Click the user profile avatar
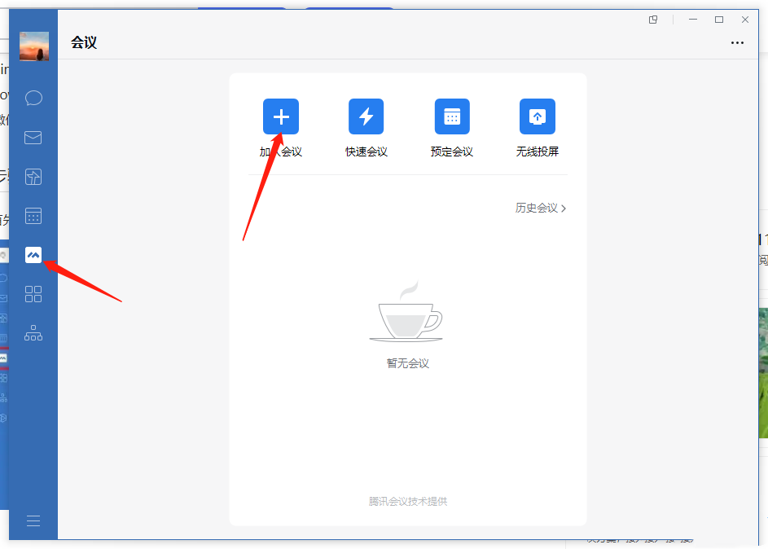 pyautogui.click(x=33, y=46)
